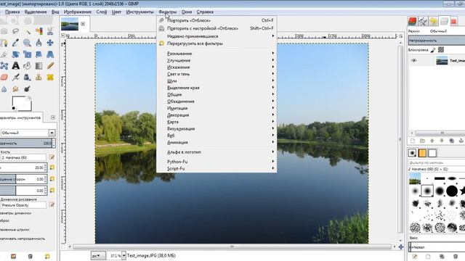
Task: Select the Cage Transform tool
Action: 4,66
